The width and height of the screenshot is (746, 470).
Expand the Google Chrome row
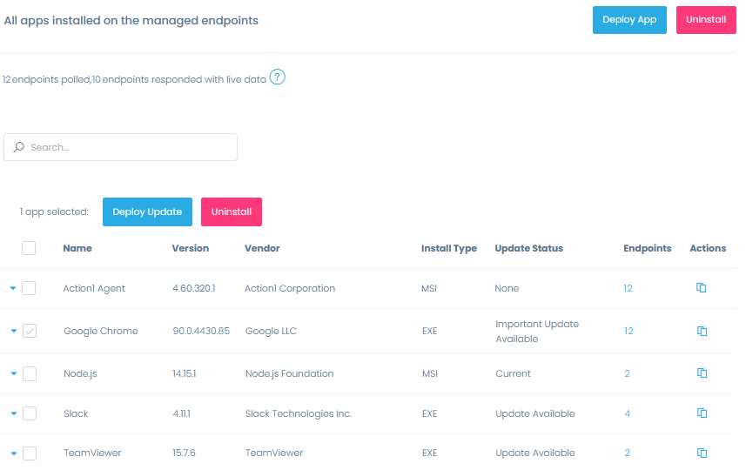[14, 331]
